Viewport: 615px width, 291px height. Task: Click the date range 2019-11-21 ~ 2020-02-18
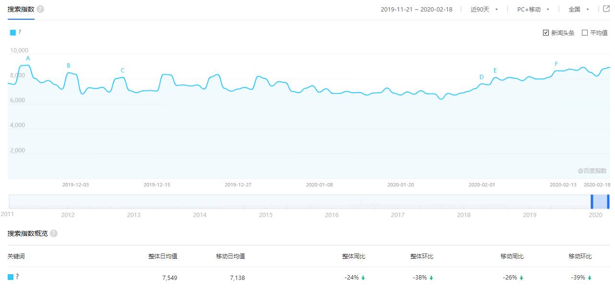coord(416,9)
